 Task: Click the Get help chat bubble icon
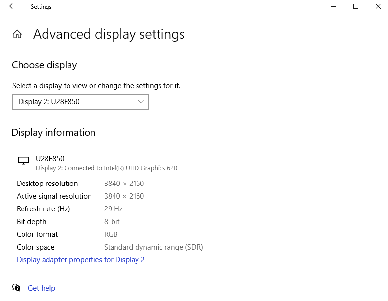17,288
